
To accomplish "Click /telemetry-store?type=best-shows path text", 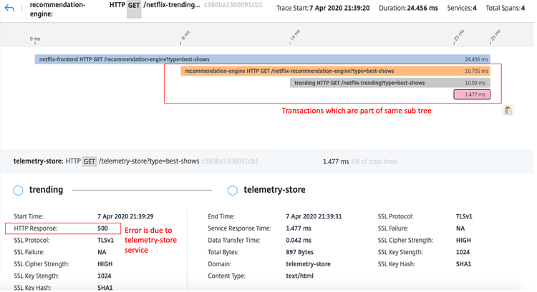I will coord(149,161).
